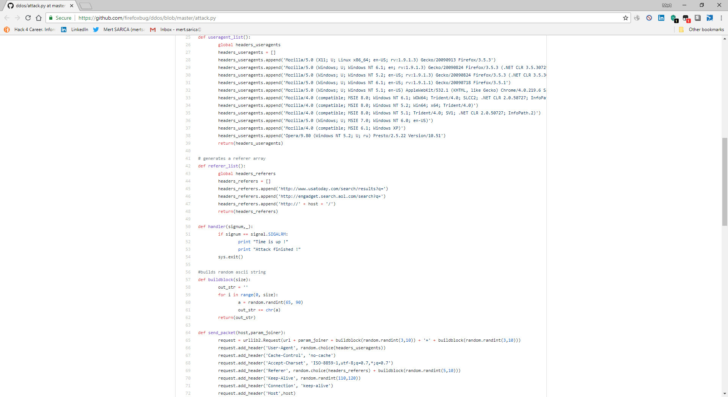Open the Chrome three-dot menu
The height and width of the screenshot is (397, 728).
tap(721, 18)
